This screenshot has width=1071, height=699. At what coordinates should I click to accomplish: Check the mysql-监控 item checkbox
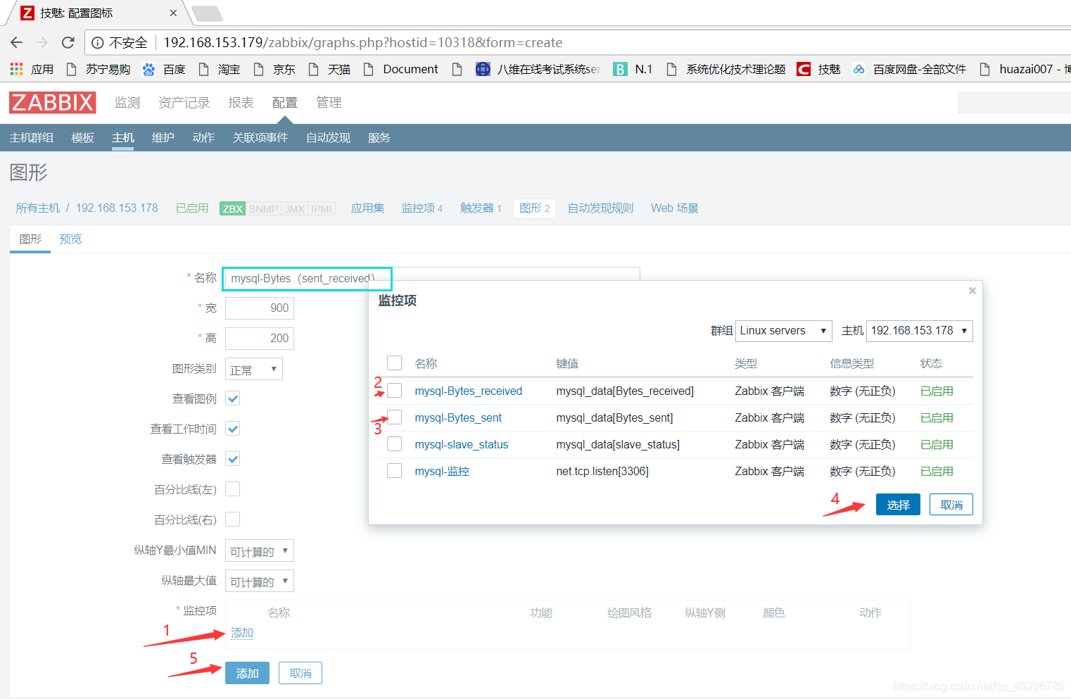395,470
